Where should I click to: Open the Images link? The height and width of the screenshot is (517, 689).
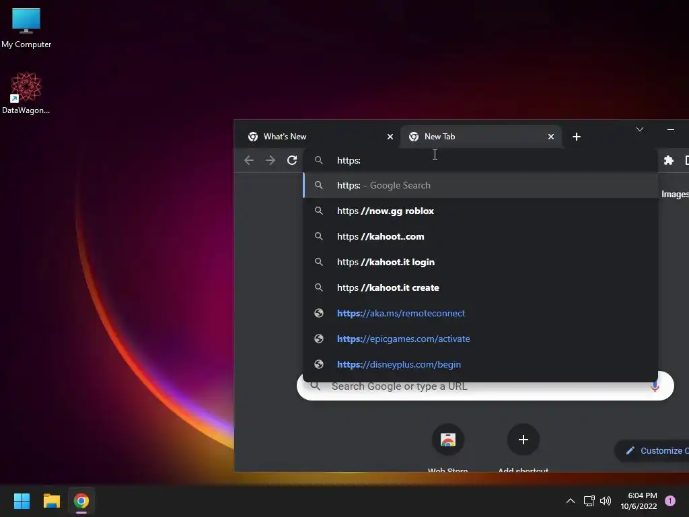tap(675, 195)
